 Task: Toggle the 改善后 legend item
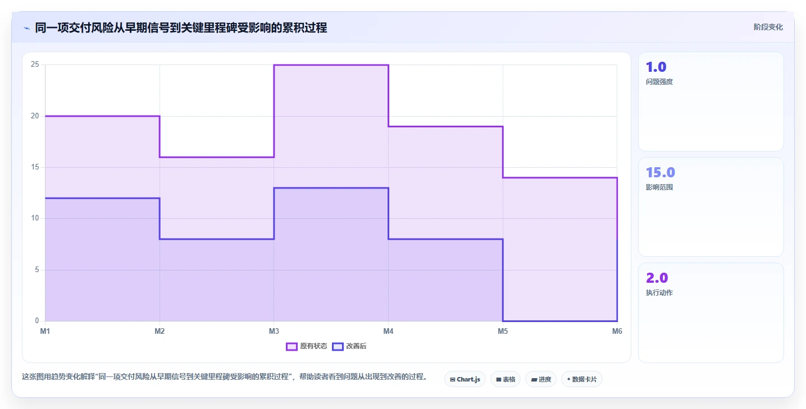click(349, 346)
